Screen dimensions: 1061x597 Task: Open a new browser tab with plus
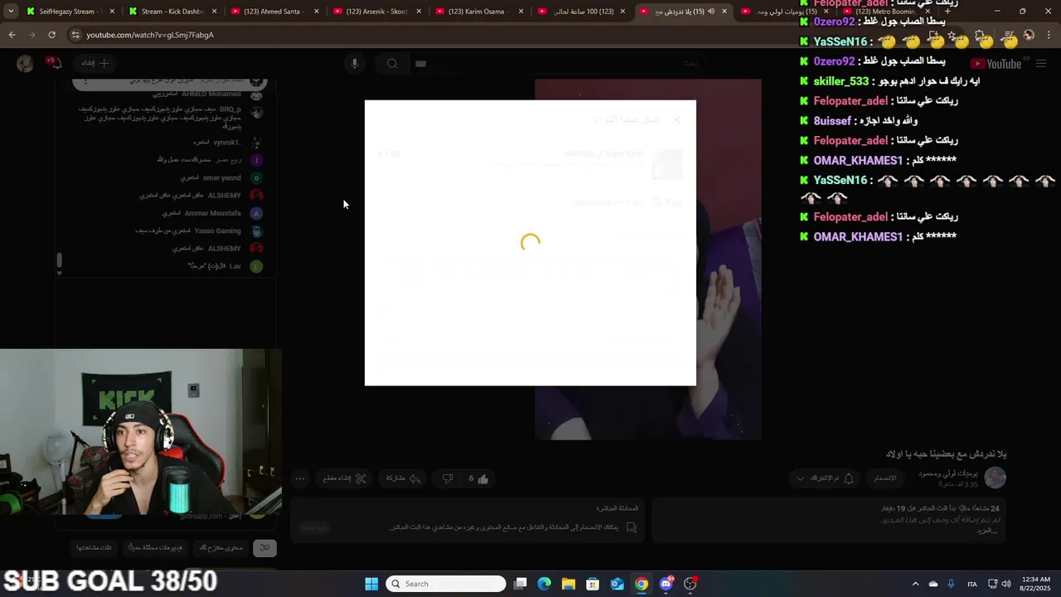tap(947, 12)
